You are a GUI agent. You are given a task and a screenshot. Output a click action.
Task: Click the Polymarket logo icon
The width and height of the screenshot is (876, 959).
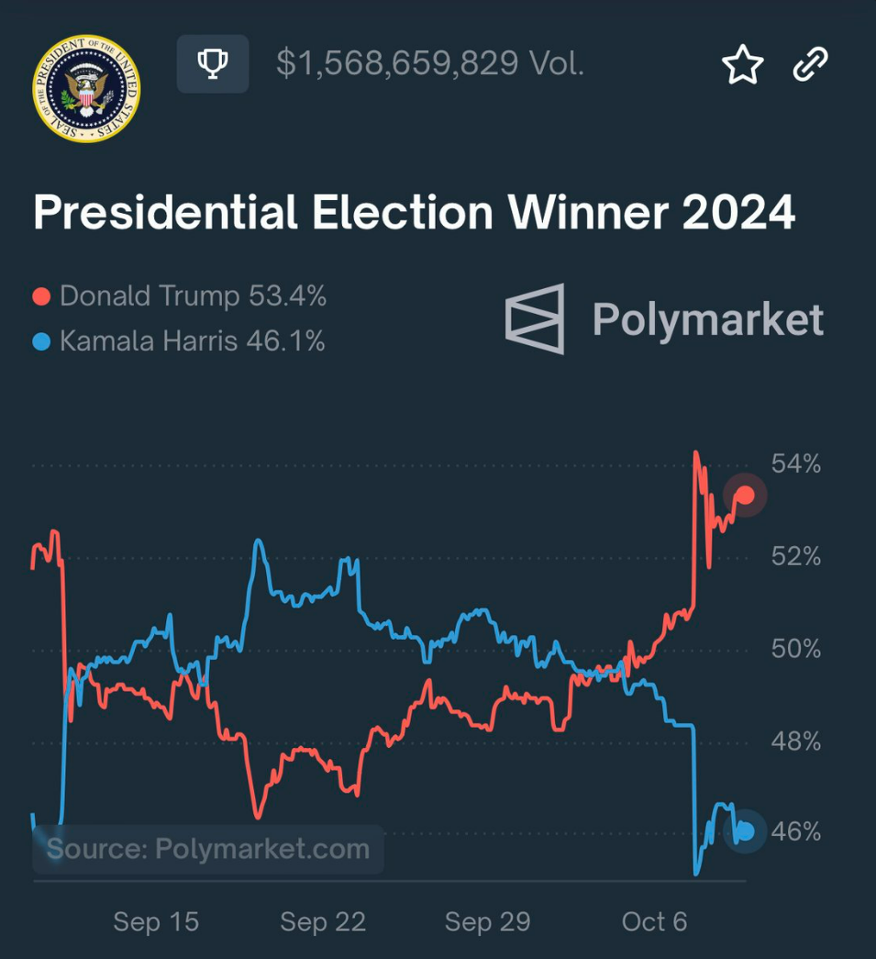pos(535,318)
